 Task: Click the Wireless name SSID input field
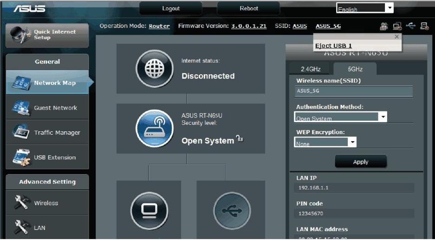(x=354, y=91)
